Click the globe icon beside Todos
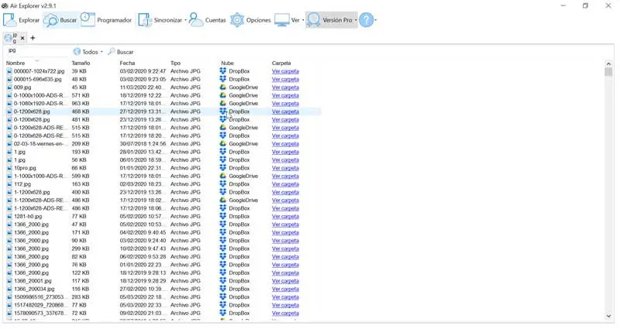620x329 pixels. [x=77, y=52]
